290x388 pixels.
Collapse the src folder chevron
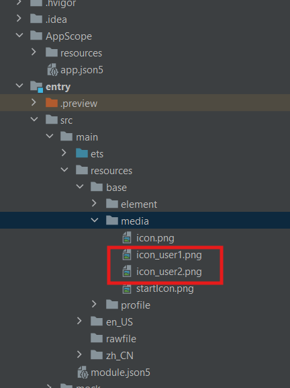click(34, 119)
